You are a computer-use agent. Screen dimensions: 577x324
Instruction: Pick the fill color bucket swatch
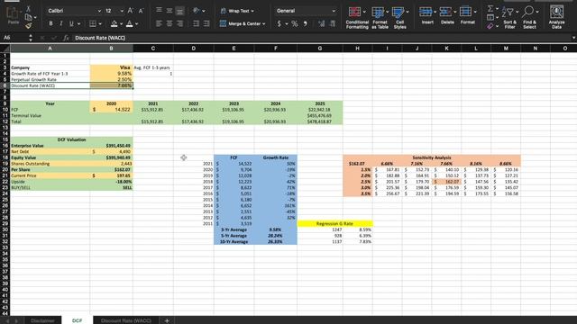[114, 24]
